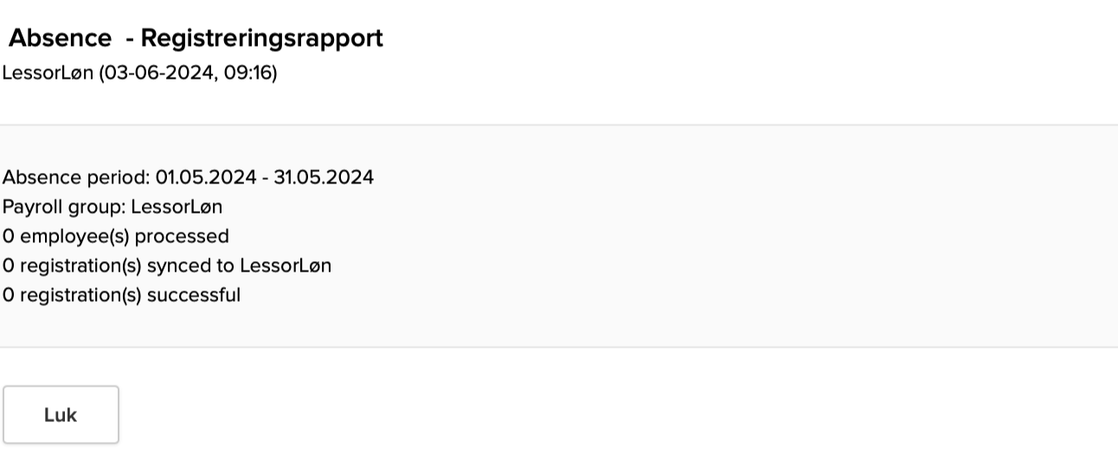The image size is (1118, 467).
Task: Click LessorLøn in the subtitle line
Action: [48, 73]
